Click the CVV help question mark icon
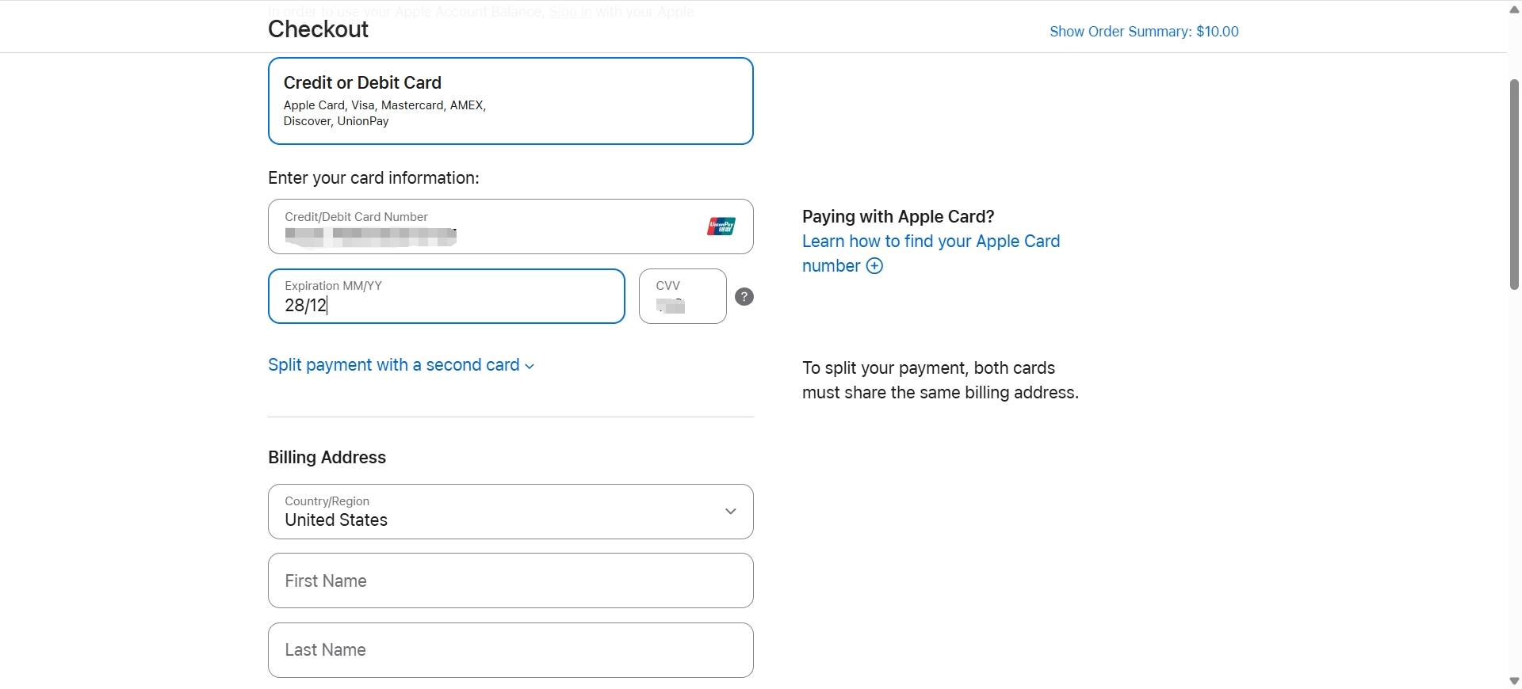Image resolution: width=1522 pixels, height=689 pixels. 744,297
